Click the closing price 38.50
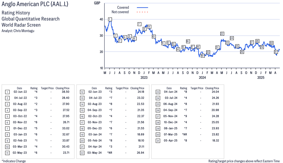 pos(65,92)
